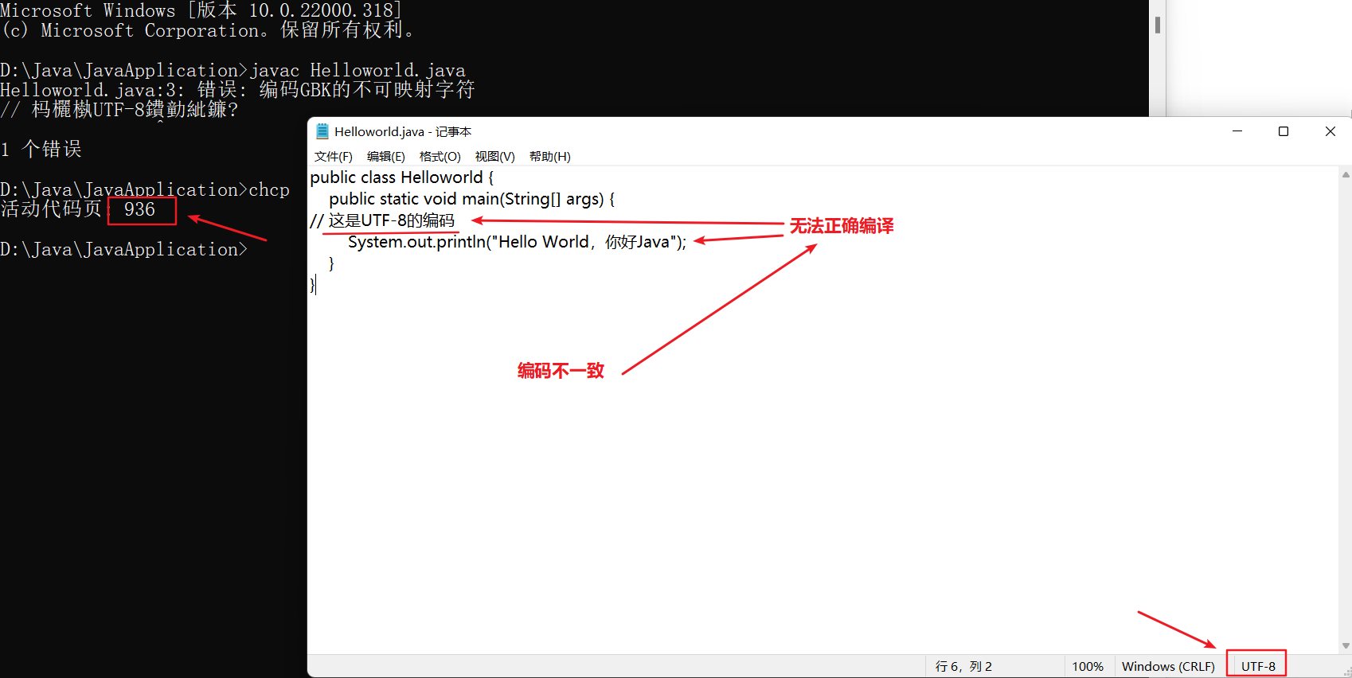The width and height of the screenshot is (1352, 678).
Task: Click '936' code page in command prompt
Action: 139,209
